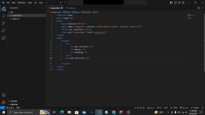Open the Source Control view

click(4, 23)
